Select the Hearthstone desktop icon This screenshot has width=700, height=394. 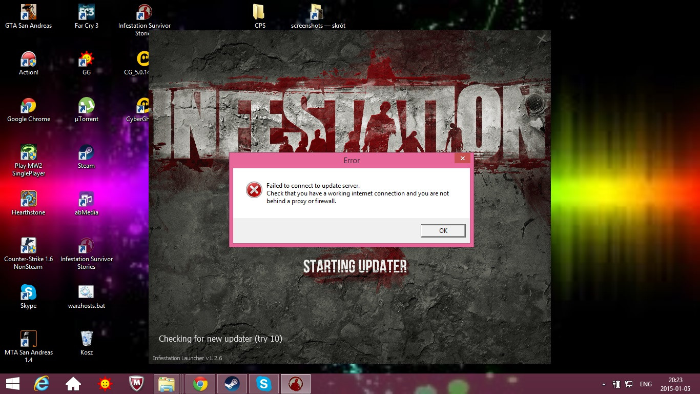coord(28,204)
